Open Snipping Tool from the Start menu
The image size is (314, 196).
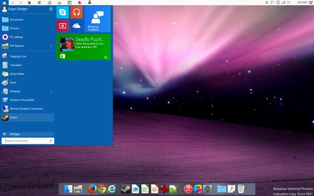click(18, 56)
